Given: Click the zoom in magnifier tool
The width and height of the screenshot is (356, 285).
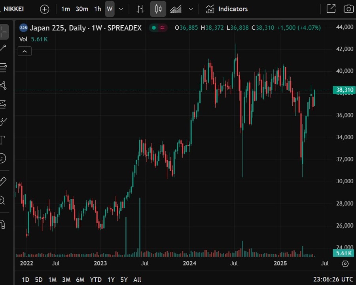Looking at the screenshot, I should point(2,200).
